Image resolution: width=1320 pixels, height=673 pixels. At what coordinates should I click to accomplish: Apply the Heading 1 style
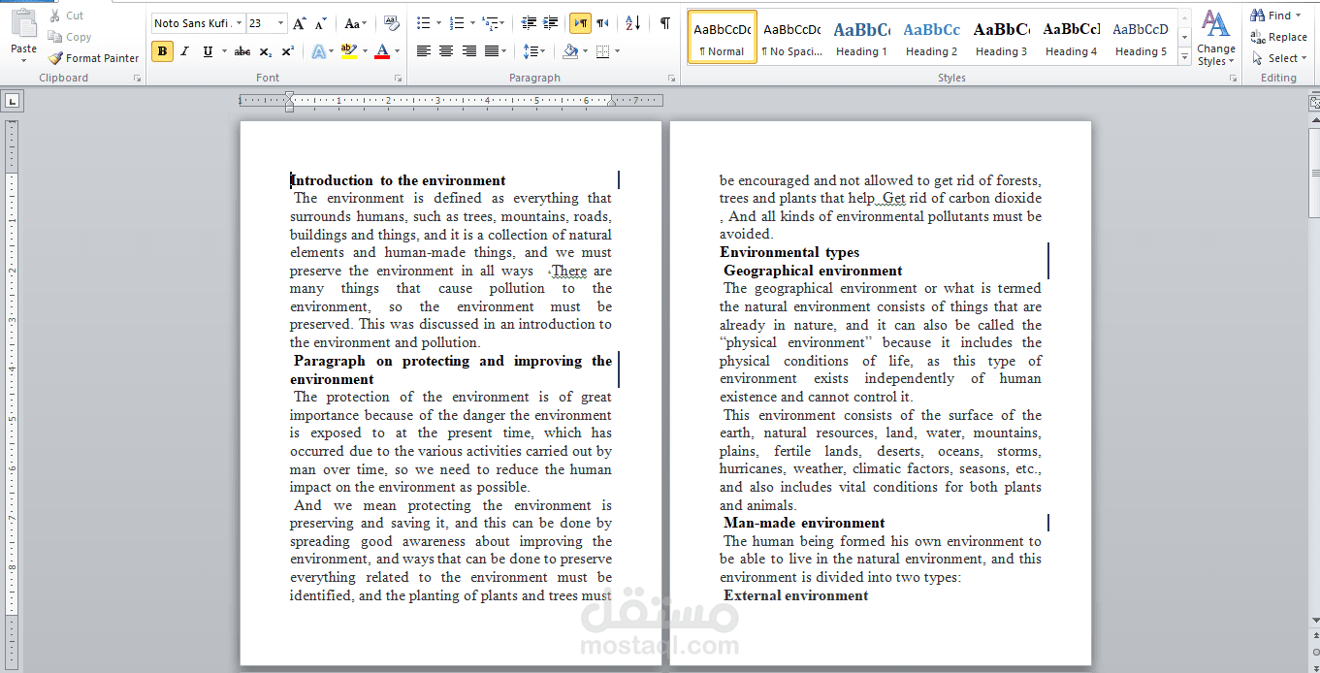click(862, 38)
